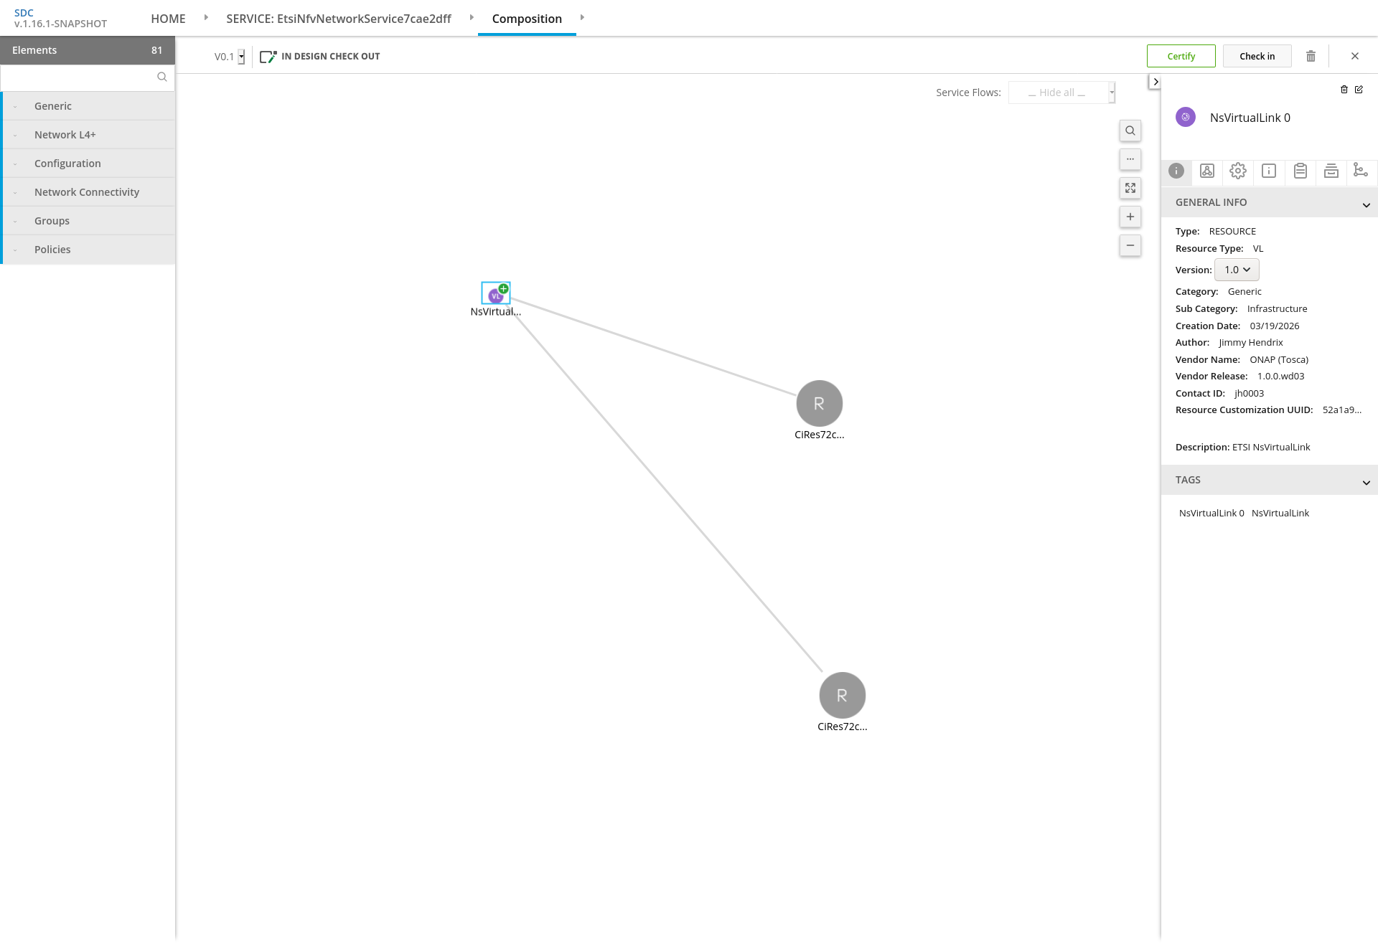Click the canvas search magnifier icon

pos(1130,131)
